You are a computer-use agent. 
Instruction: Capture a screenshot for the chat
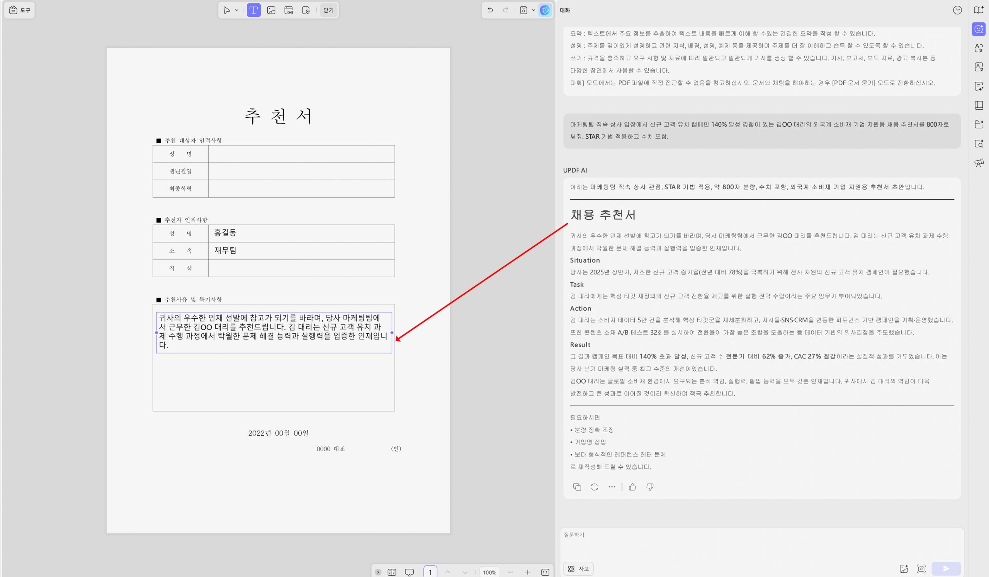point(921,569)
